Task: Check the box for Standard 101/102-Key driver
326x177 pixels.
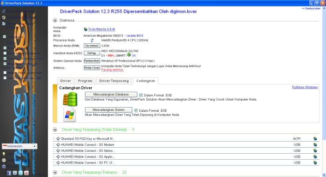Action: [54, 139]
